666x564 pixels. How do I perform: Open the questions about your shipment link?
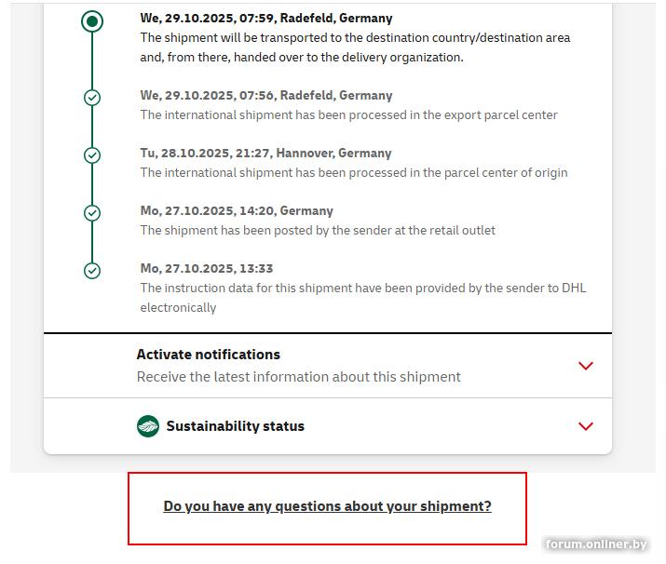tap(327, 506)
